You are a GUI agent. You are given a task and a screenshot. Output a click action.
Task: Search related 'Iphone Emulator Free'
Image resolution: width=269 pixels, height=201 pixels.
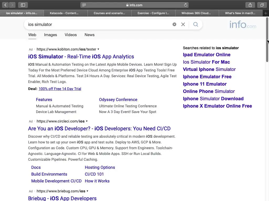pyautogui.click(x=207, y=77)
